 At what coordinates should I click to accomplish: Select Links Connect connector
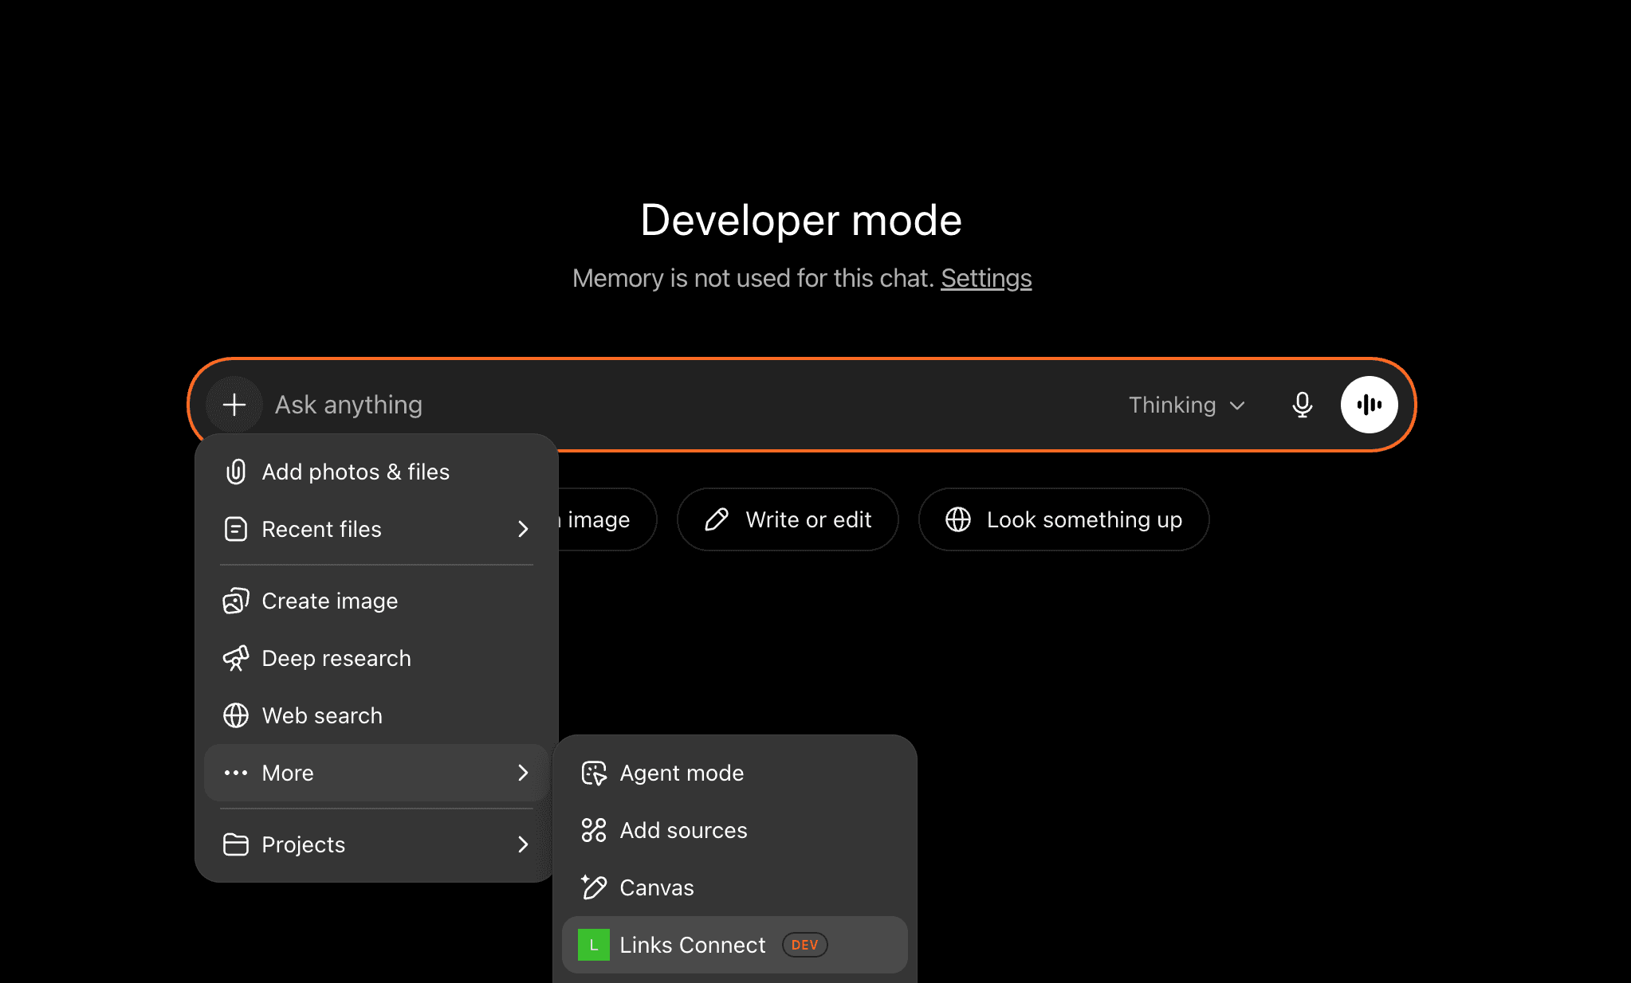click(735, 945)
